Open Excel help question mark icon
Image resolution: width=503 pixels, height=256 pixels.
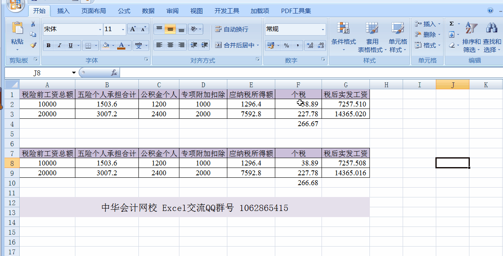click(490, 11)
